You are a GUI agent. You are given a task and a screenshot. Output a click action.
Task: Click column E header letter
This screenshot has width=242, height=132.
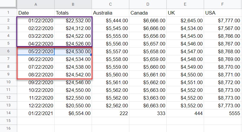click(x=185, y=4)
